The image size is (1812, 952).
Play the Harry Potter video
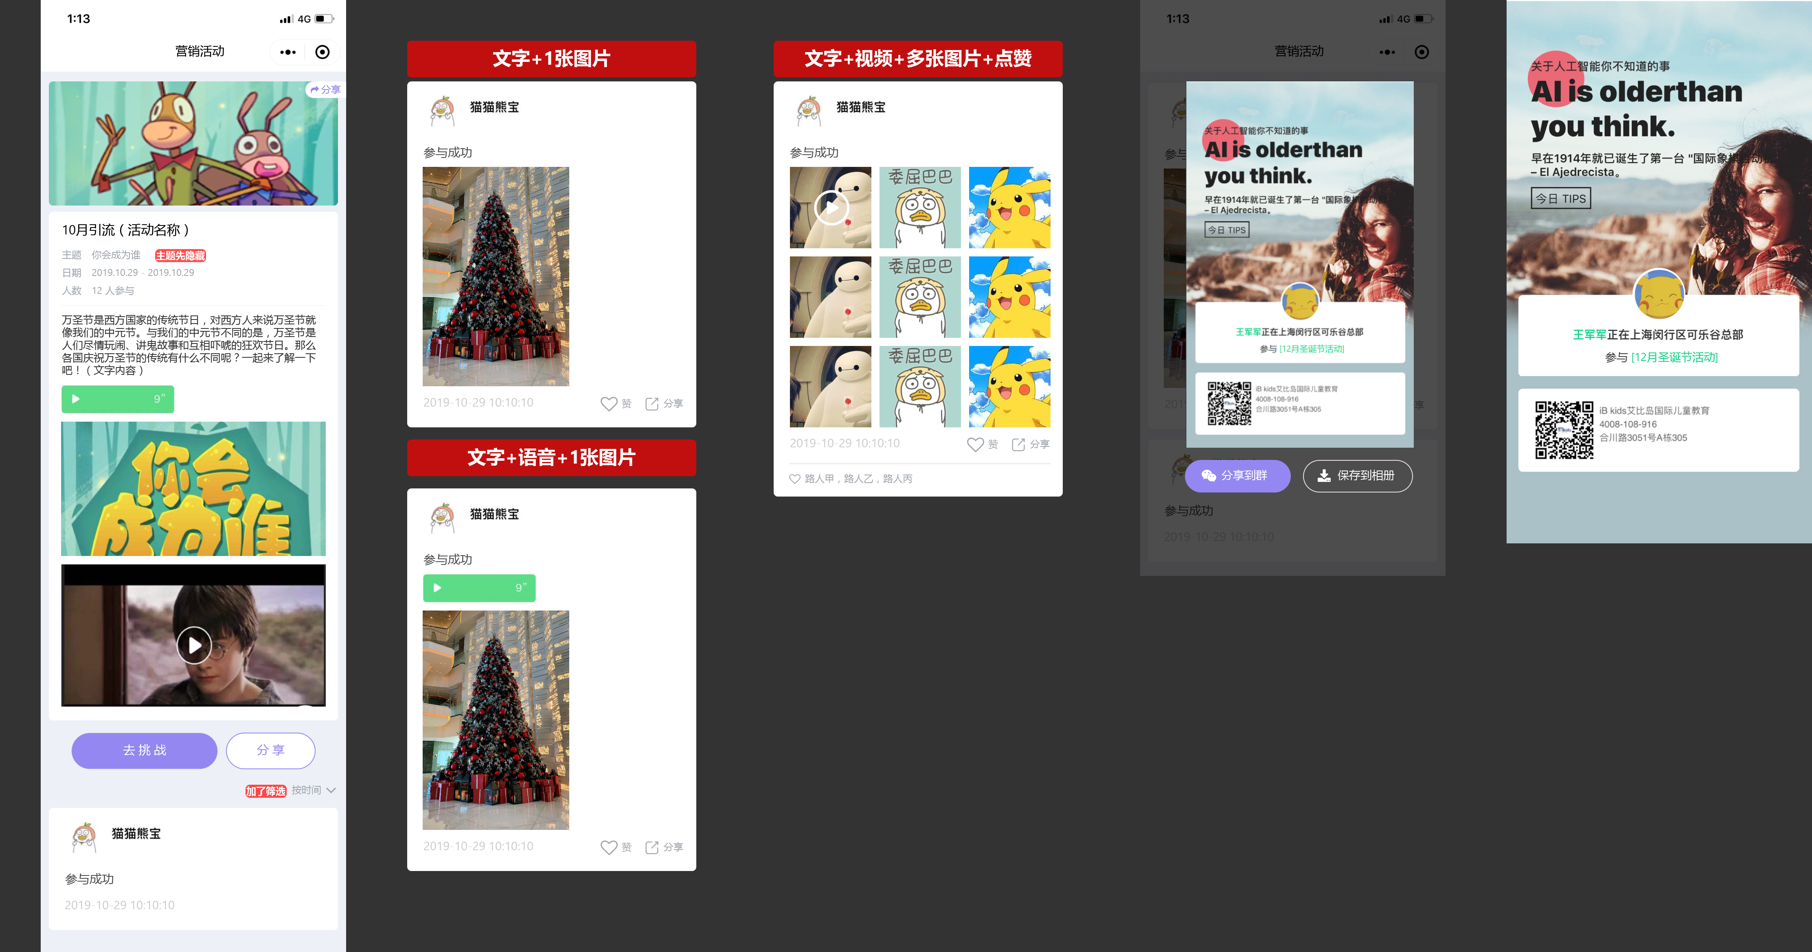(194, 645)
